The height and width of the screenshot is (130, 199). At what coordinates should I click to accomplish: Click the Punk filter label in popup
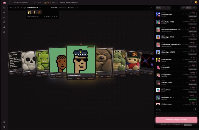[x=54, y=8]
